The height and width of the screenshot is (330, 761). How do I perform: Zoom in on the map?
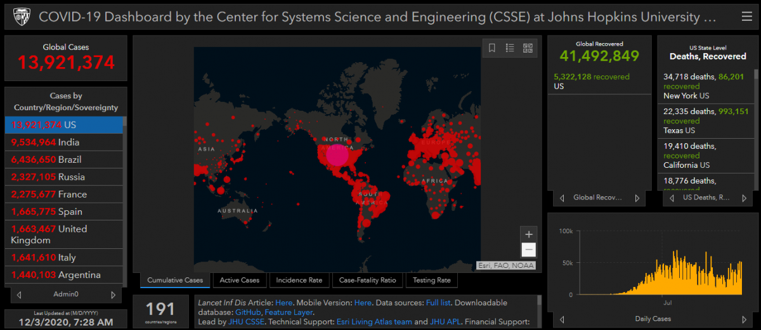528,234
